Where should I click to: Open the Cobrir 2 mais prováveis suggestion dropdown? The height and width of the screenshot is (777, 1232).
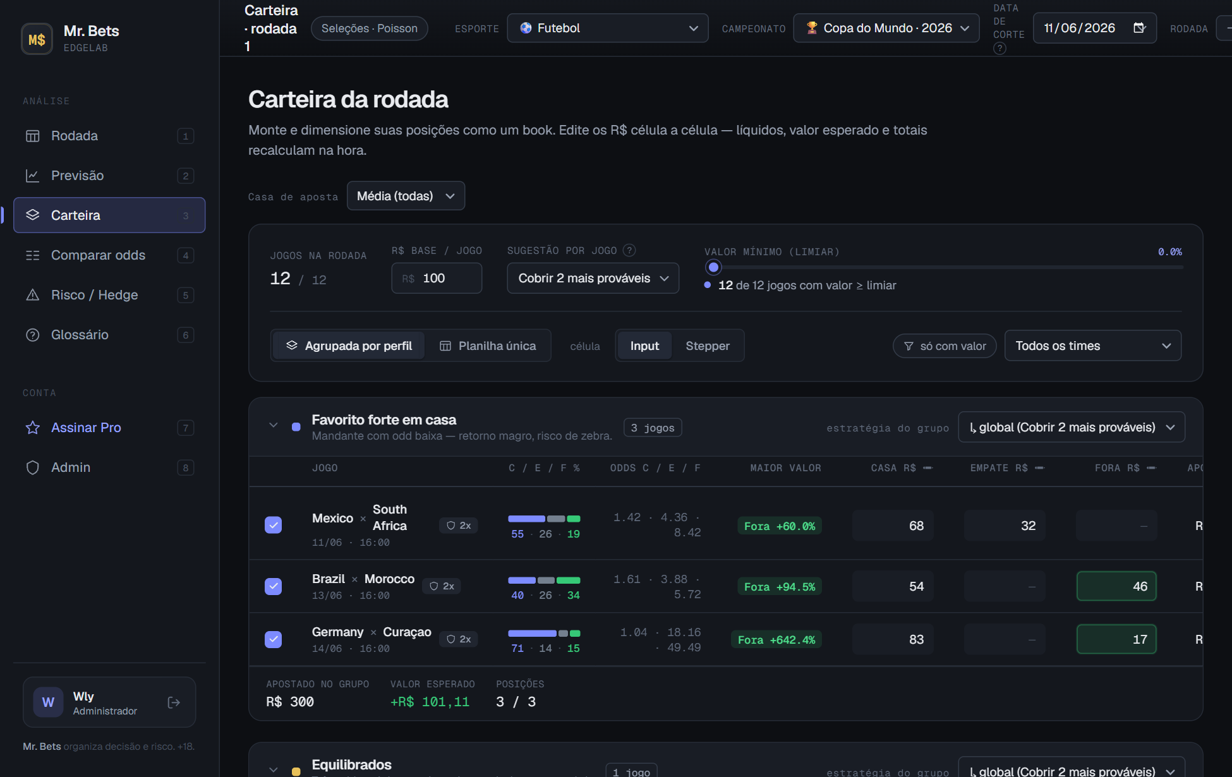coord(593,278)
